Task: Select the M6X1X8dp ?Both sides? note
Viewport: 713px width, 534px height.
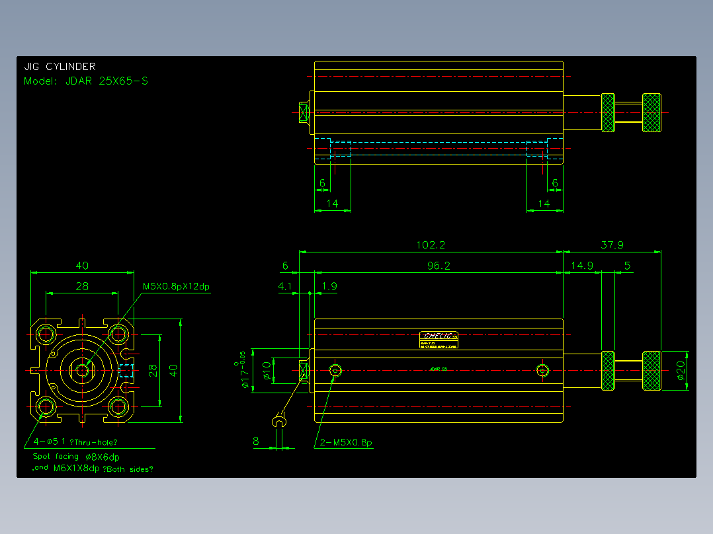Action: pos(103,469)
